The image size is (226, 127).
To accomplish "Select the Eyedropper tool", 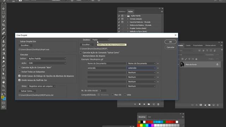I will click(x=3, y=29).
